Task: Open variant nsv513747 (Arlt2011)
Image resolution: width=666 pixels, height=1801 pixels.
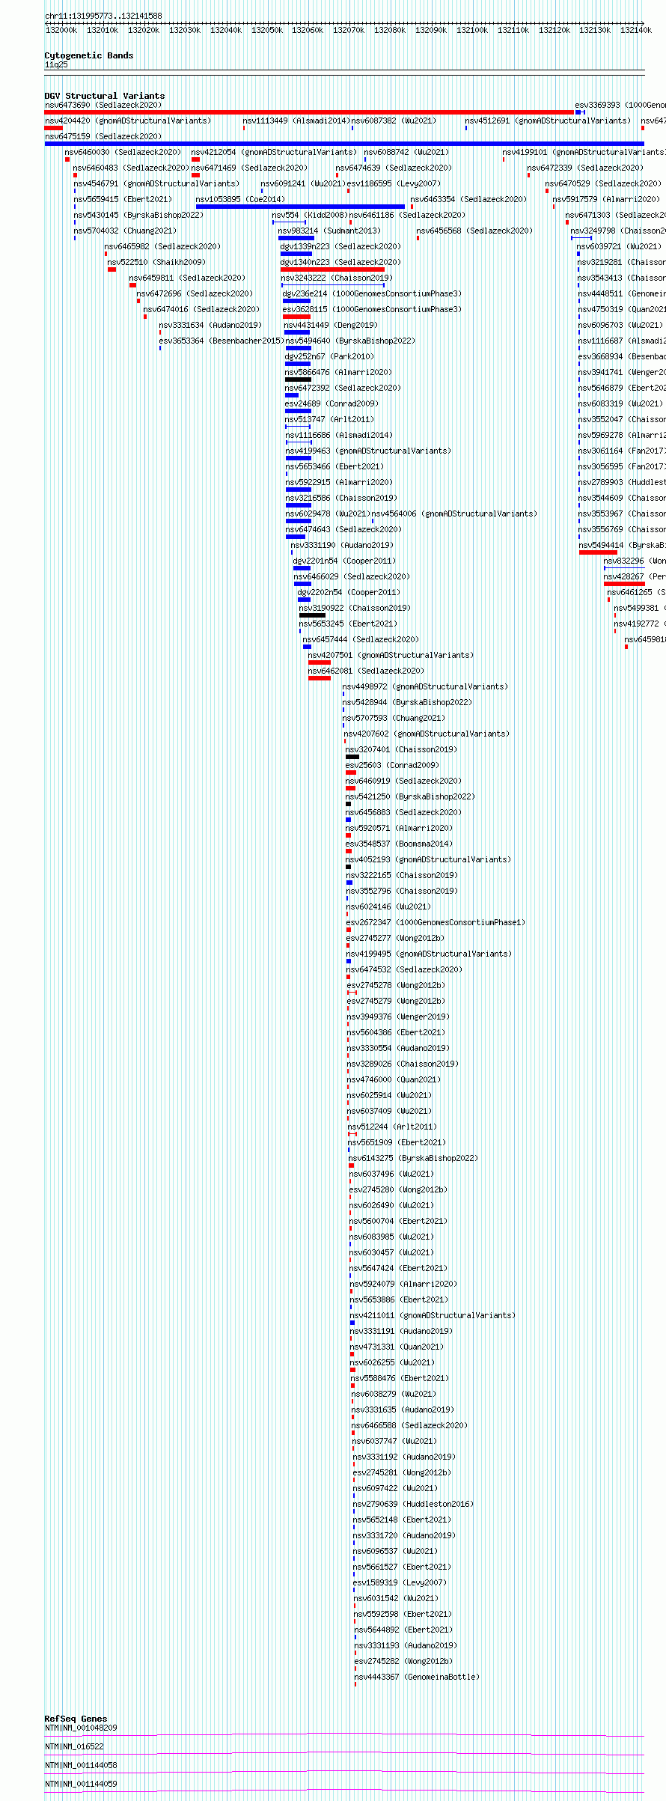Action: pyautogui.click(x=329, y=419)
